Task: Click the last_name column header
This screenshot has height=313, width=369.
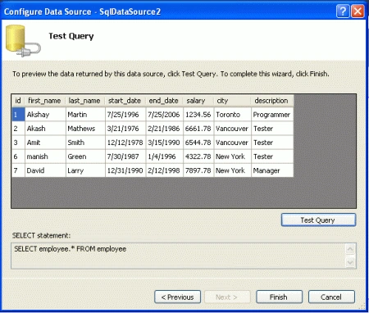Action: (x=85, y=101)
